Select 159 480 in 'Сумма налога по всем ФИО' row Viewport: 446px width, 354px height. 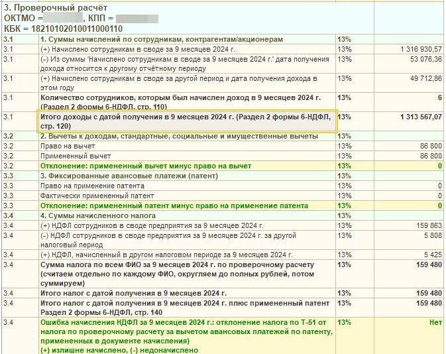point(429,265)
